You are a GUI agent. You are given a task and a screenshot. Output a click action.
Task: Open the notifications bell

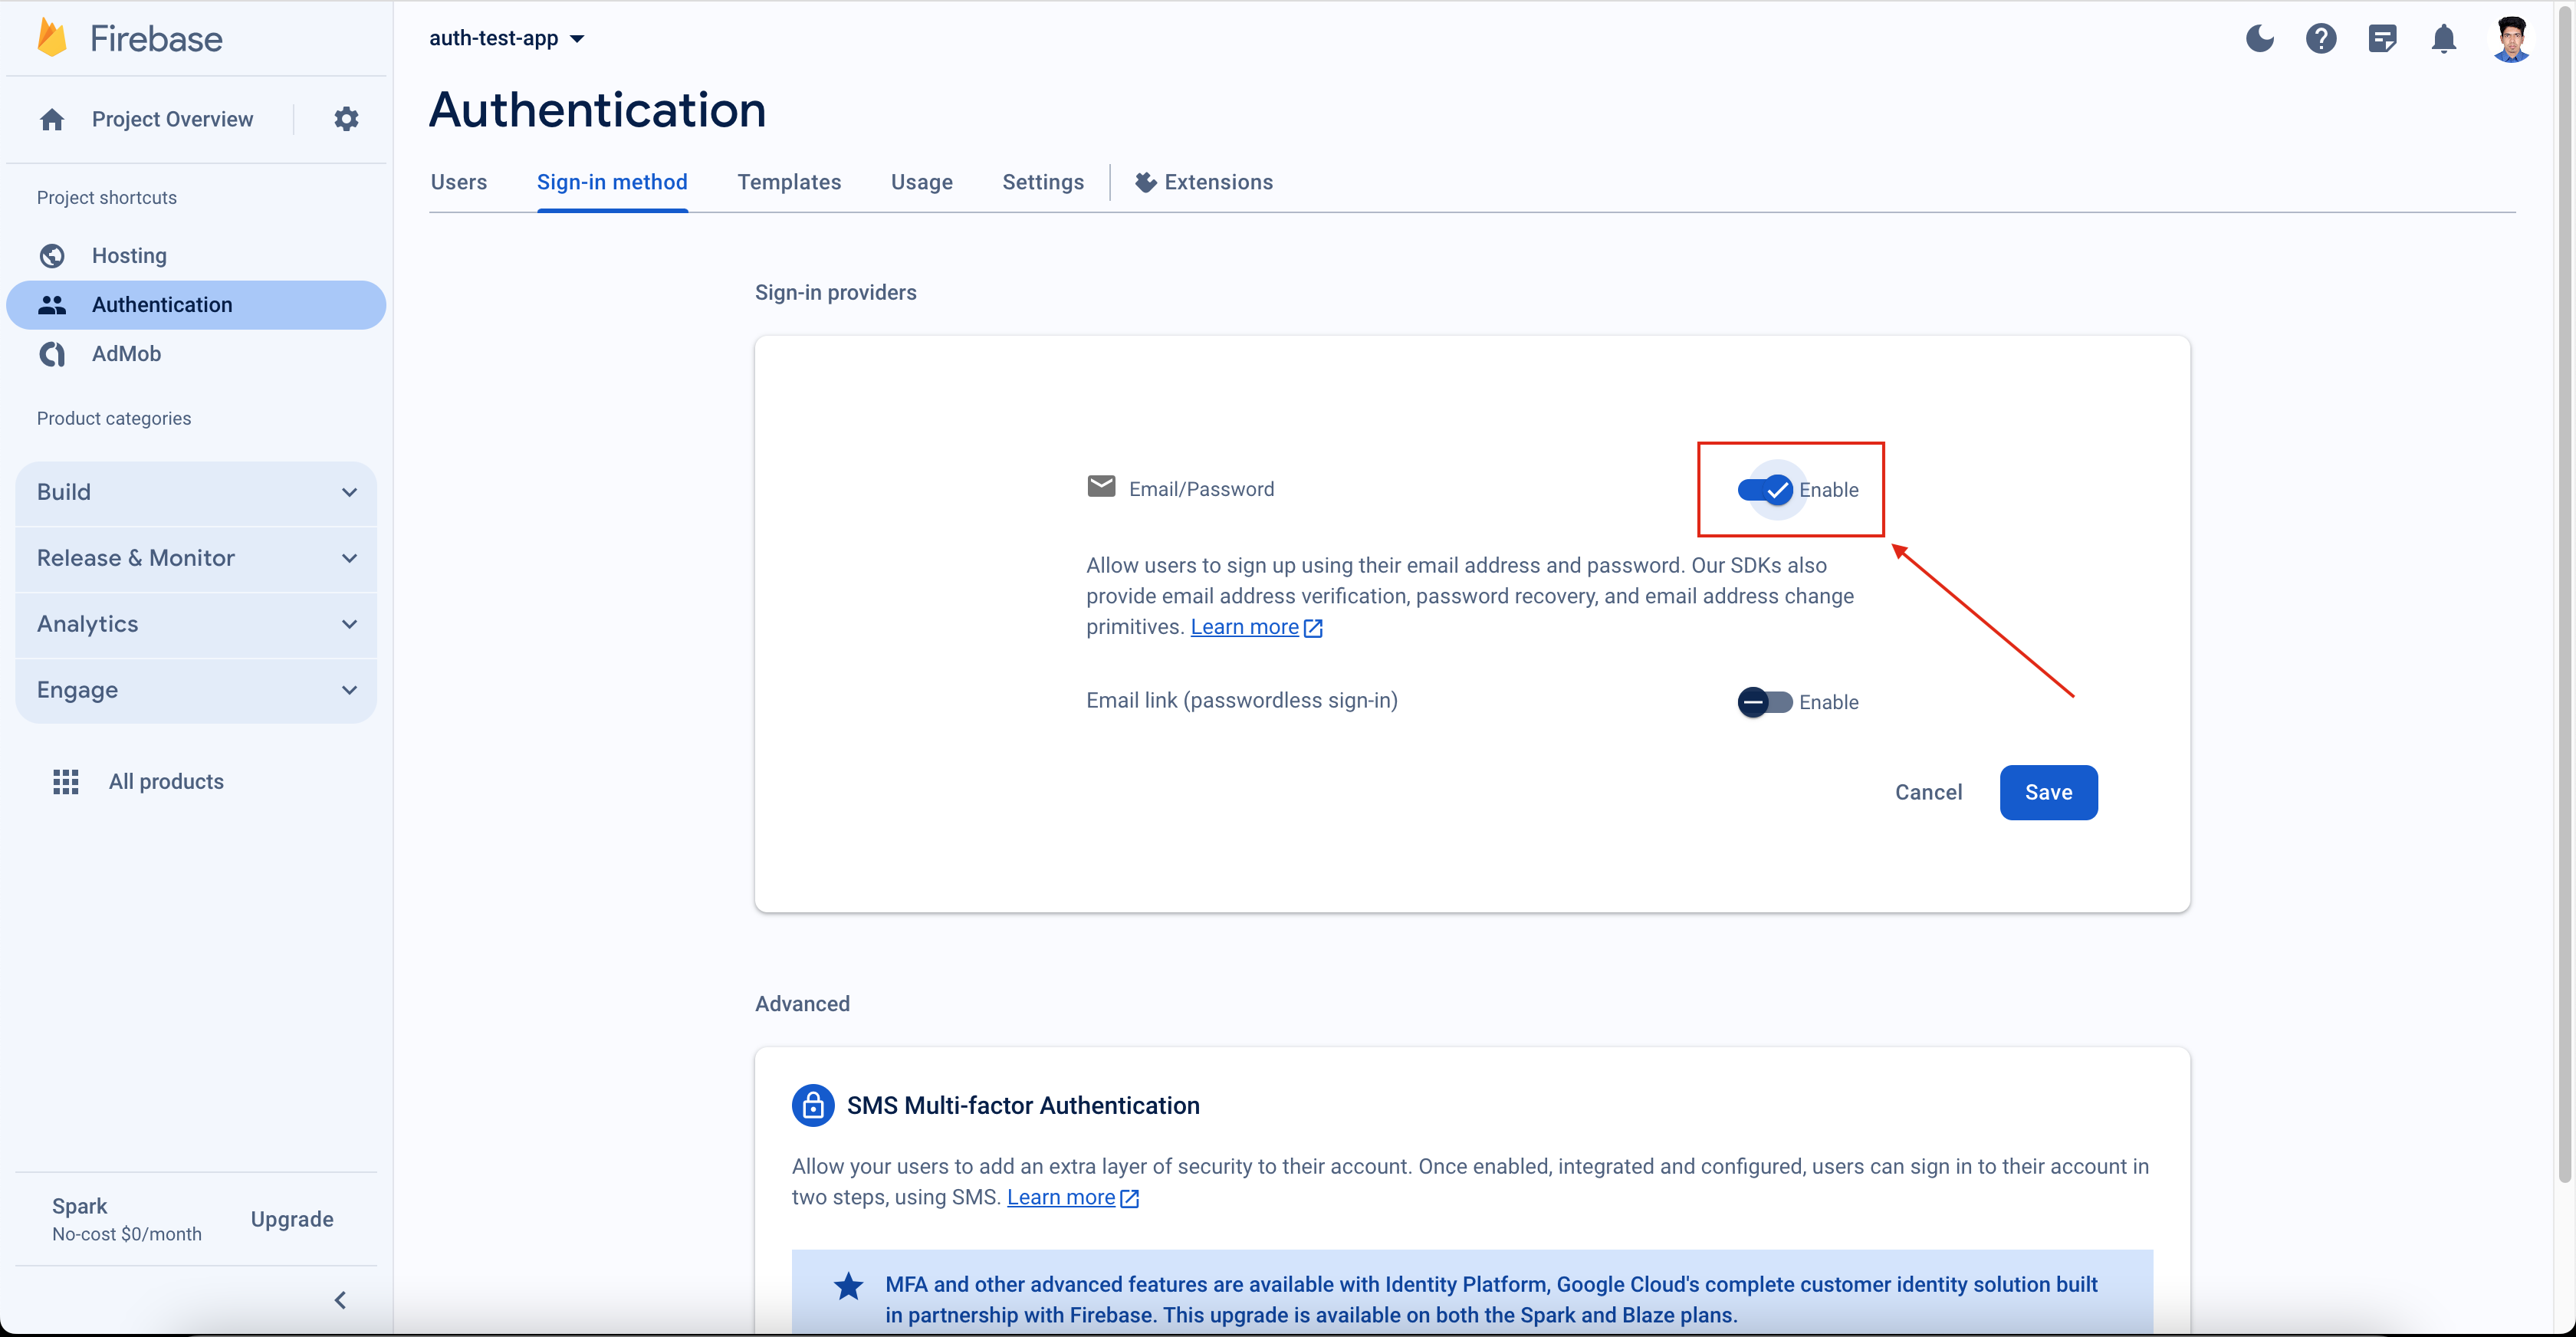2444,38
